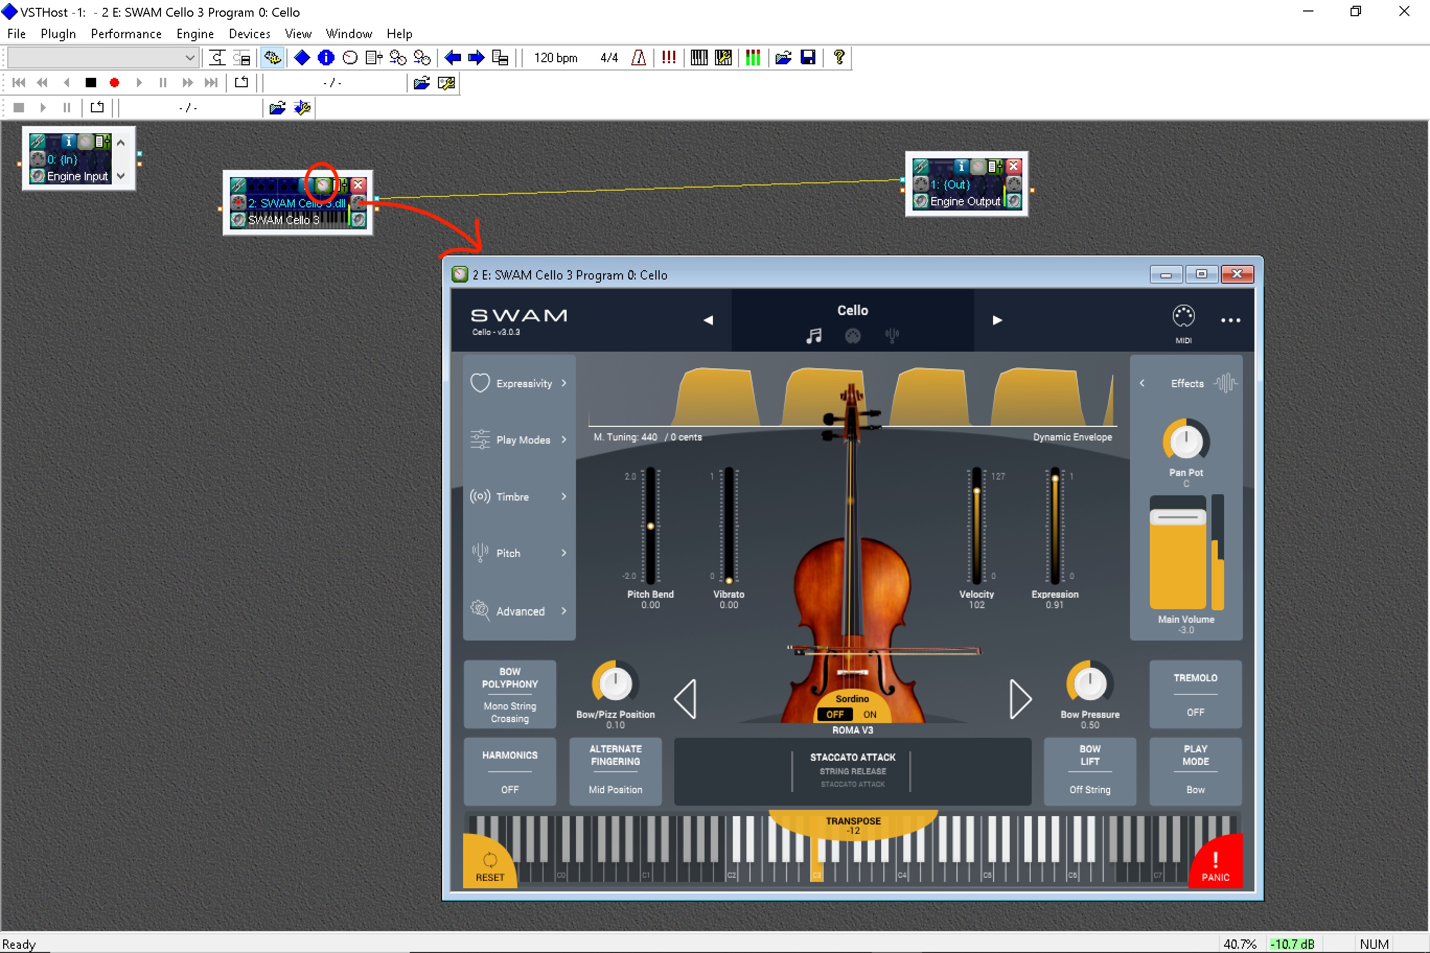Viewport: 1430px width, 953px height.
Task: Toggle the metronome icon next to 4/4
Action: pos(638,58)
